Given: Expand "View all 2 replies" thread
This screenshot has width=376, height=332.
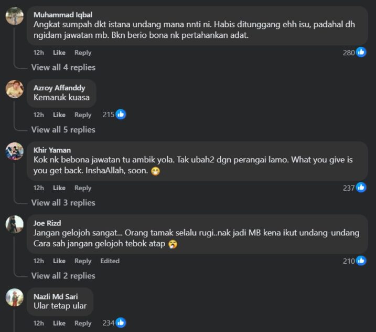Looking at the screenshot, I should [x=63, y=276].
